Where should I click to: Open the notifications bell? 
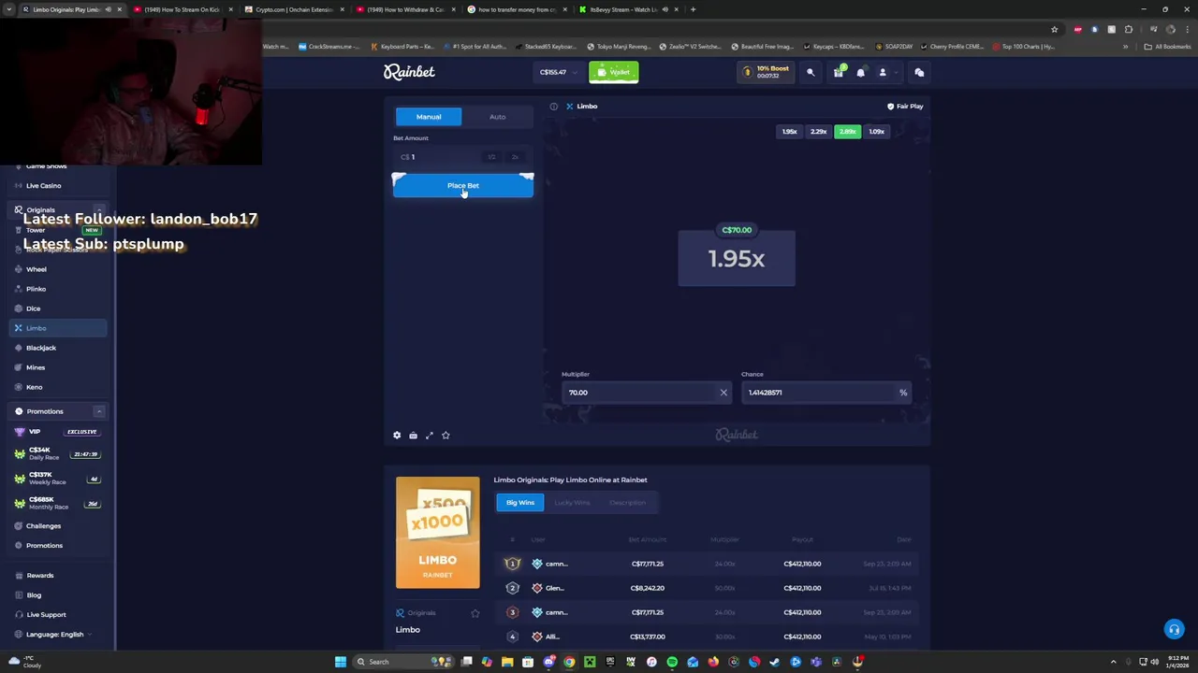861,72
